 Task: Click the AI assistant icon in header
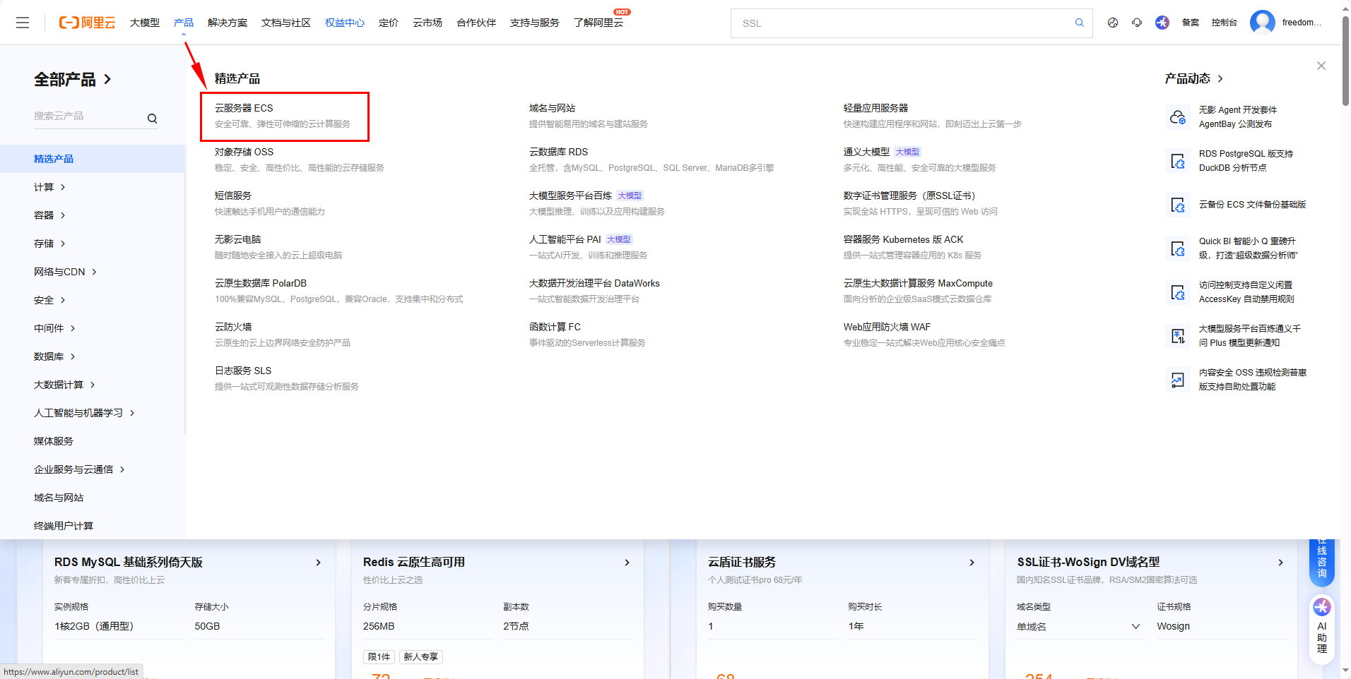point(1162,23)
